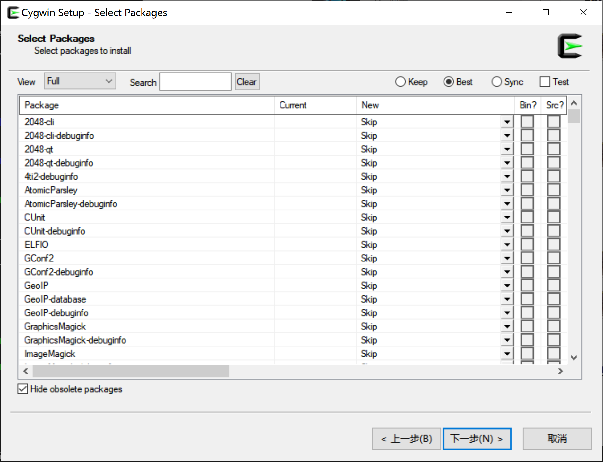Image resolution: width=603 pixels, height=462 pixels.
Task: Check Src? box for GeoIP-database
Action: [x=554, y=299]
